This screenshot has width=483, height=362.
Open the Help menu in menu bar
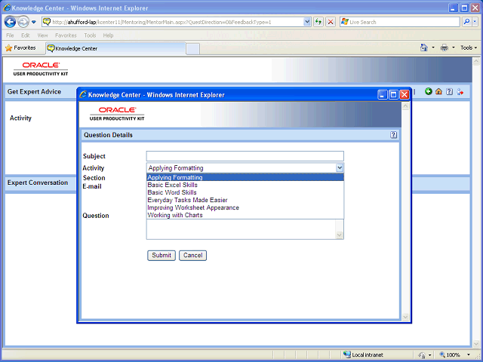[108, 35]
